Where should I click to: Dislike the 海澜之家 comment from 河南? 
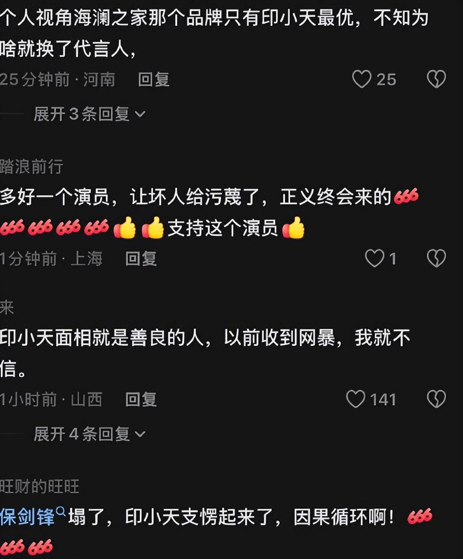(x=436, y=80)
